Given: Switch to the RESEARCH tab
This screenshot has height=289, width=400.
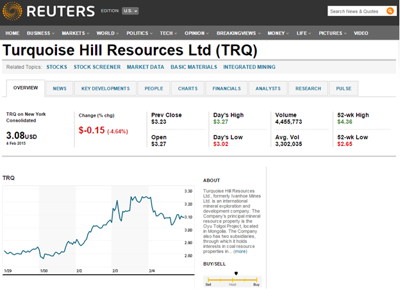Looking at the screenshot, I should [308, 88].
